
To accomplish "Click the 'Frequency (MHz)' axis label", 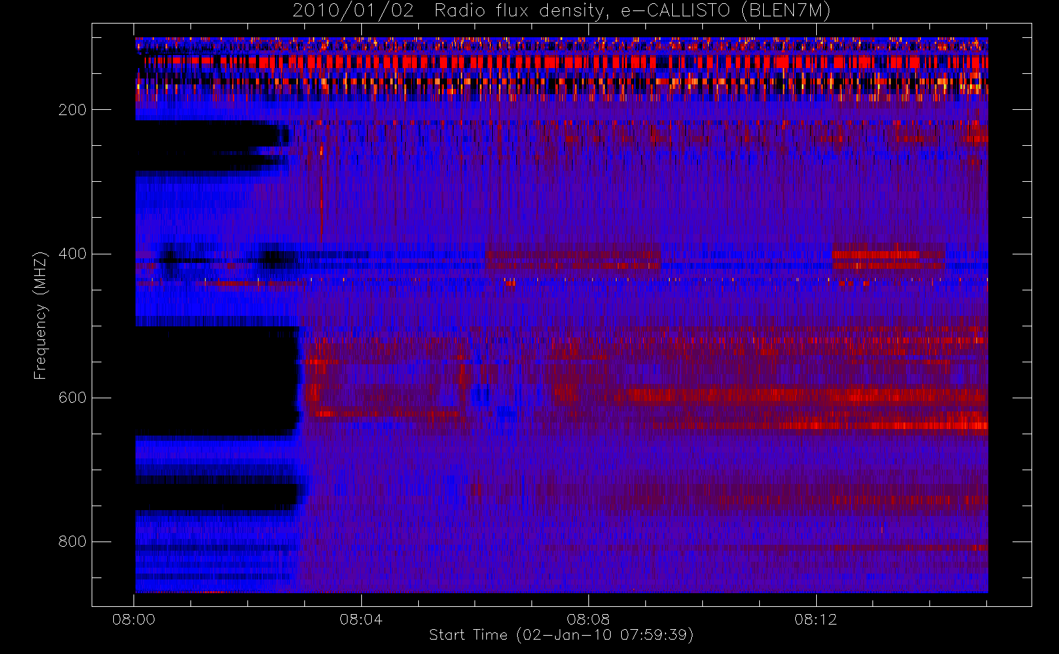I will (41, 315).
